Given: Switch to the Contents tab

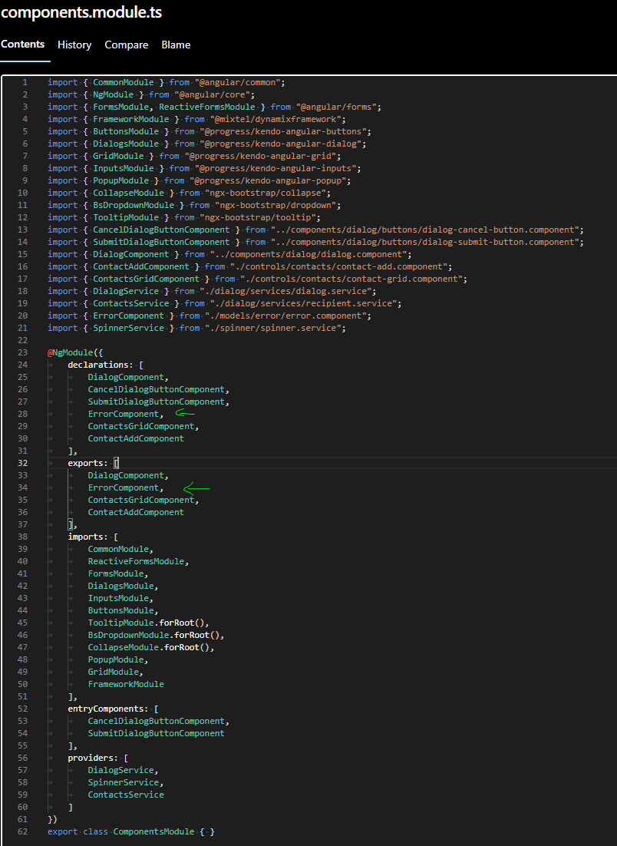Looking at the screenshot, I should click(23, 45).
